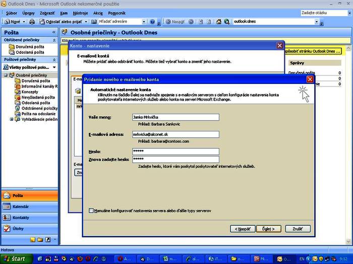Screen dimensions: 353x264
Task: Open the Pomocník menu
Action: 117,13
